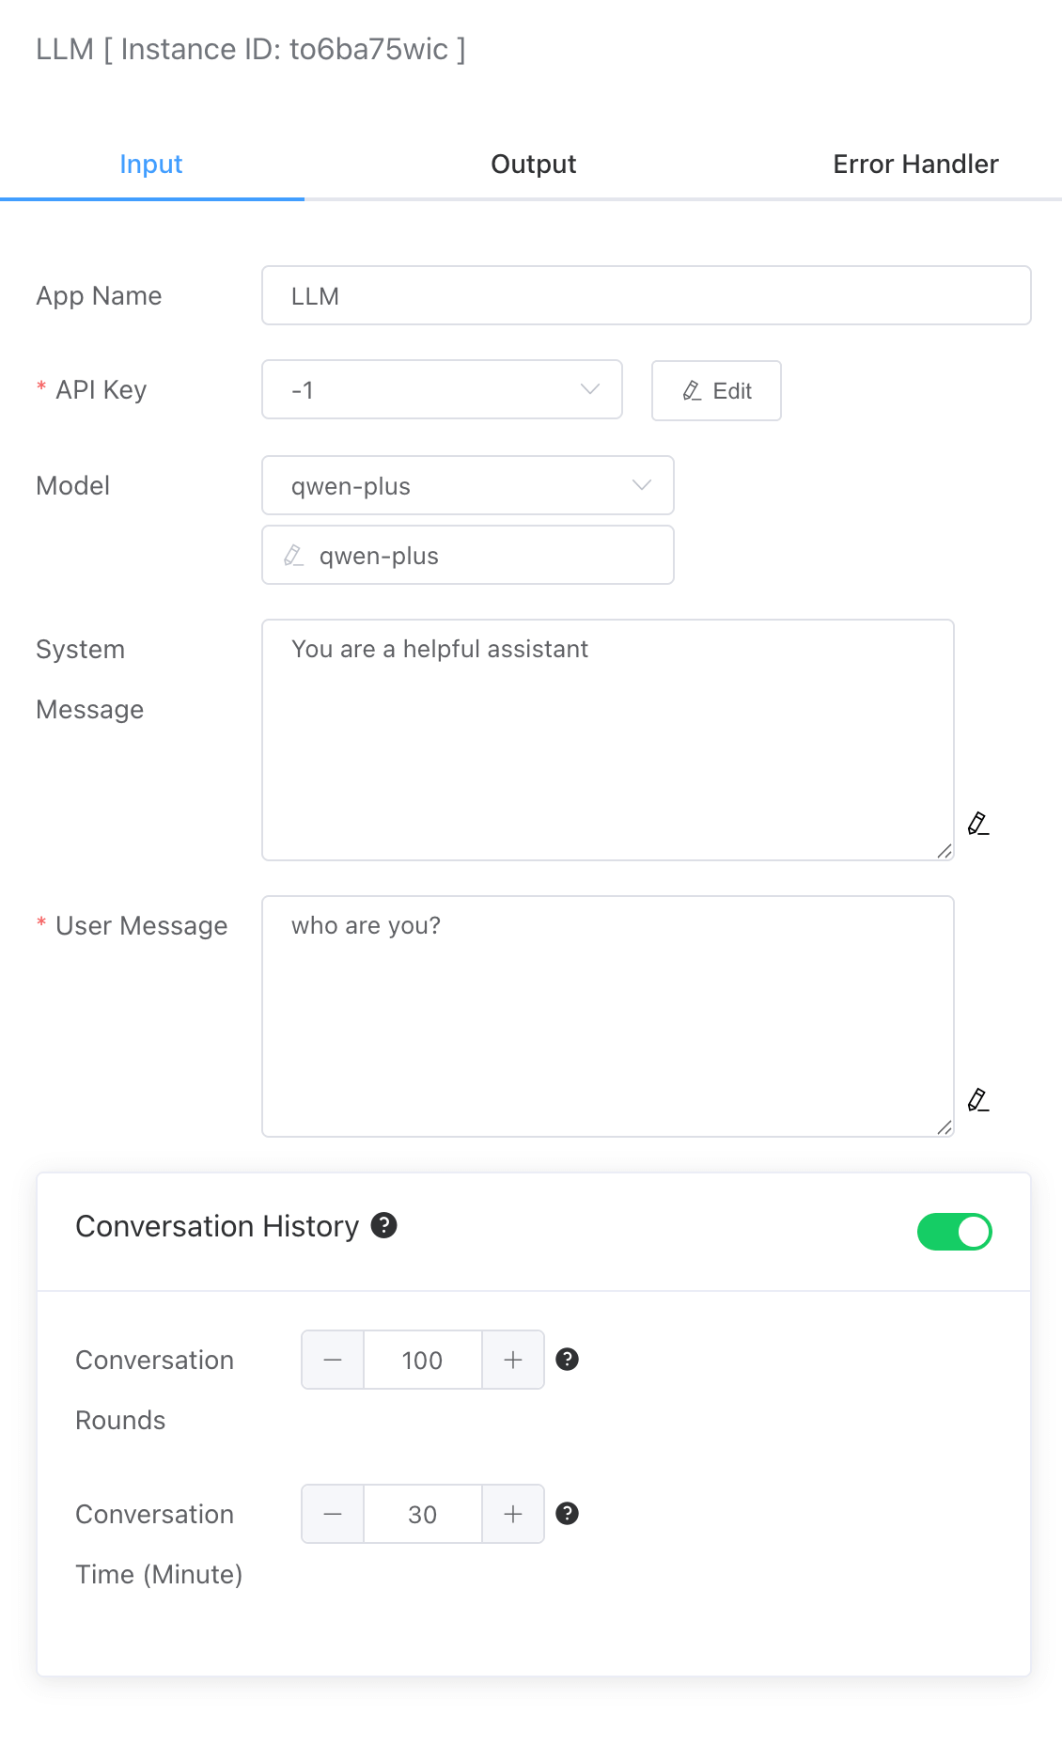1062x1747 pixels.
Task: Click the Edit button for API Key
Action: (x=716, y=391)
